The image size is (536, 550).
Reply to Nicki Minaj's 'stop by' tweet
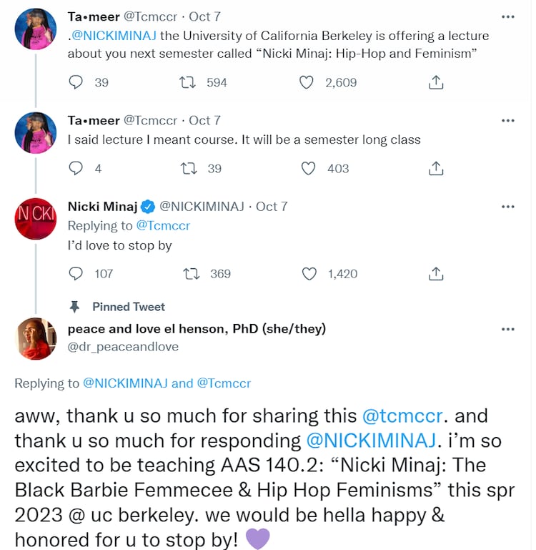pos(76,273)
